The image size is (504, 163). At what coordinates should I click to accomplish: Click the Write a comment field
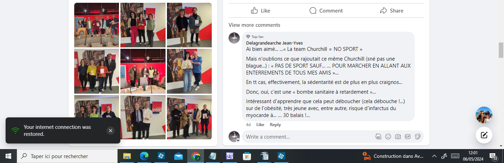point(309,137)
